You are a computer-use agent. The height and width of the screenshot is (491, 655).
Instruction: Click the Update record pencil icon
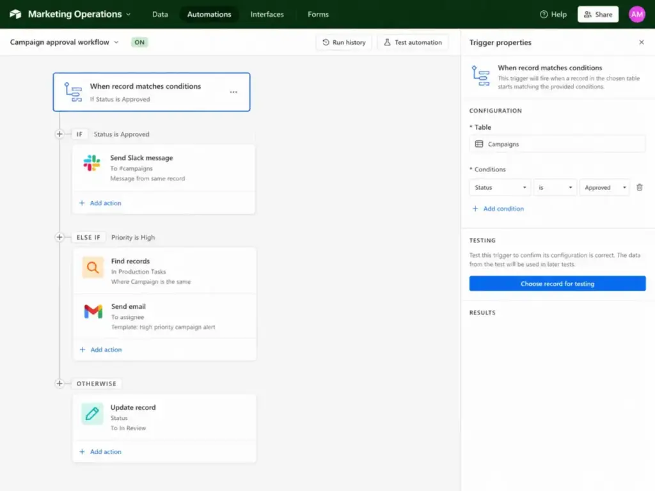click(x=92, y=414)
